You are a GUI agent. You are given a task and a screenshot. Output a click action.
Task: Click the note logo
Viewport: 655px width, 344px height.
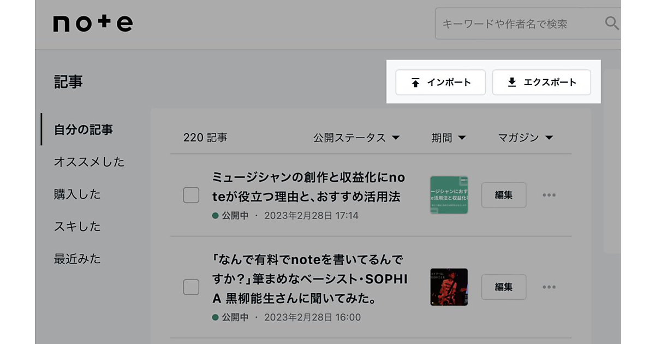click(93, 23)
